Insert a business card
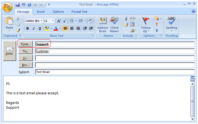Screen dimensions: 198x124 [133, 19]
